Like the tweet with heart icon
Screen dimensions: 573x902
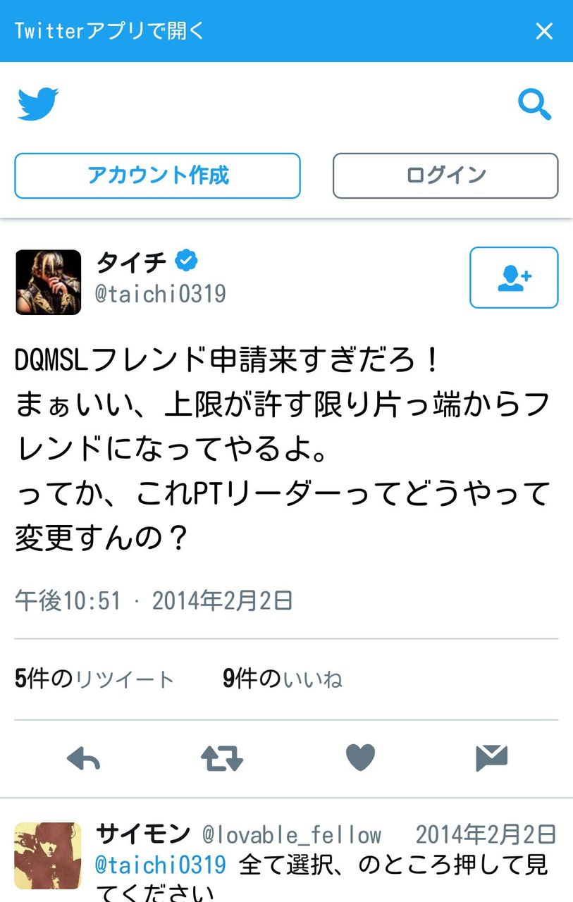[x=361, y=758]
